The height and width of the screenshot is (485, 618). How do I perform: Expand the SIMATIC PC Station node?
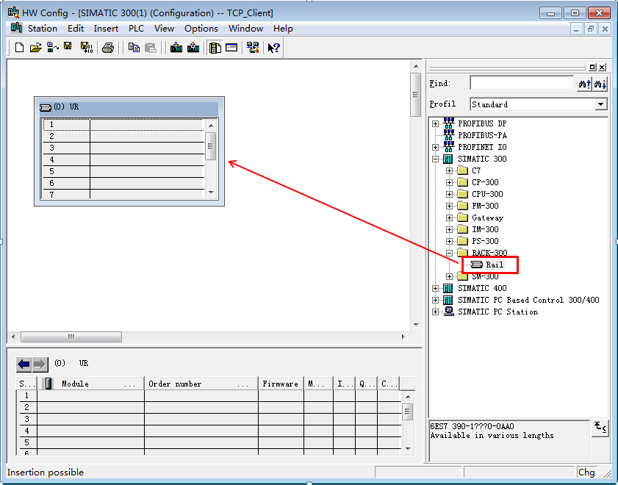point(435,312)
